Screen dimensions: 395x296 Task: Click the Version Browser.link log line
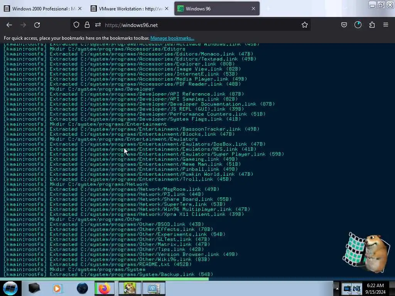pyautogui.click(x=121, y=254)
